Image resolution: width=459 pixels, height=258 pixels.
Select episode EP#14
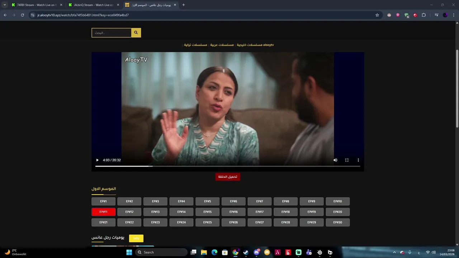(x=181, y=212)
